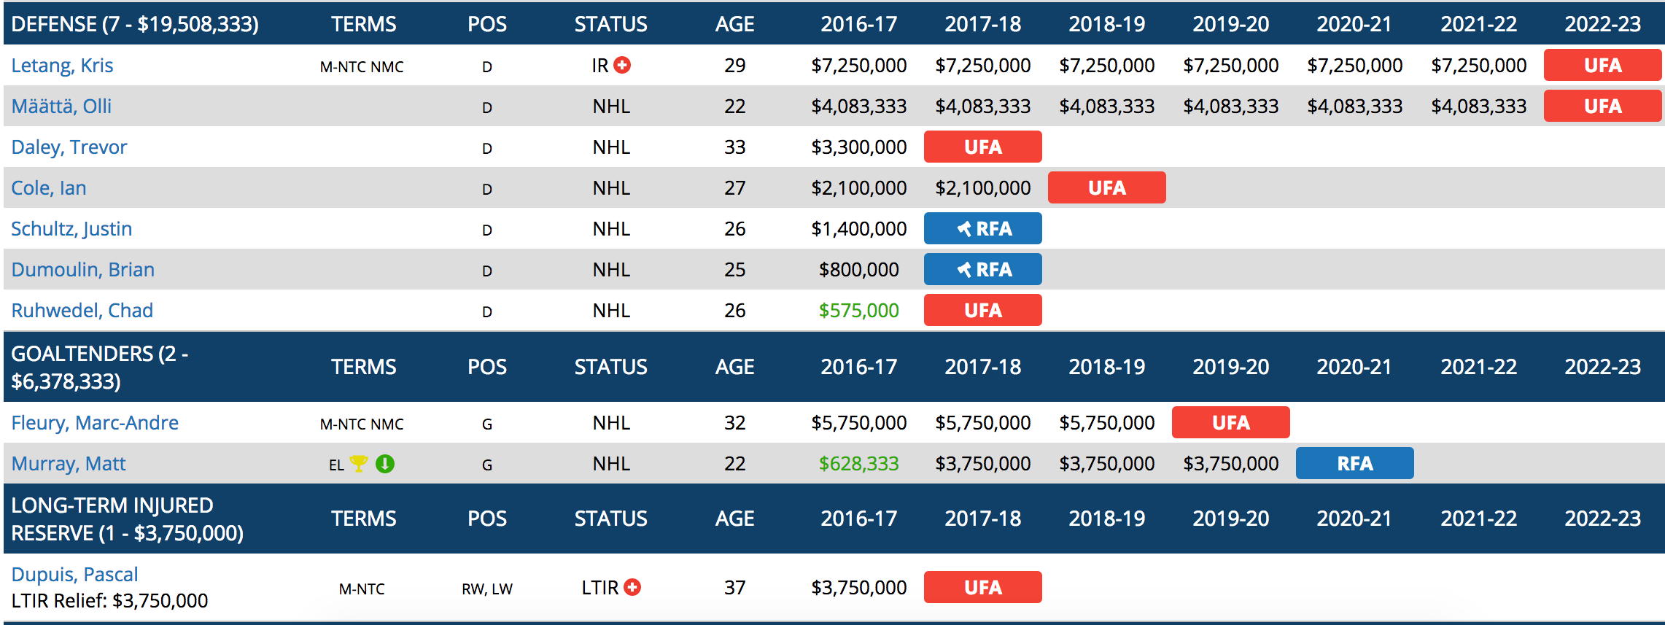Click Trevor Daley's name link

coord(69,147)
